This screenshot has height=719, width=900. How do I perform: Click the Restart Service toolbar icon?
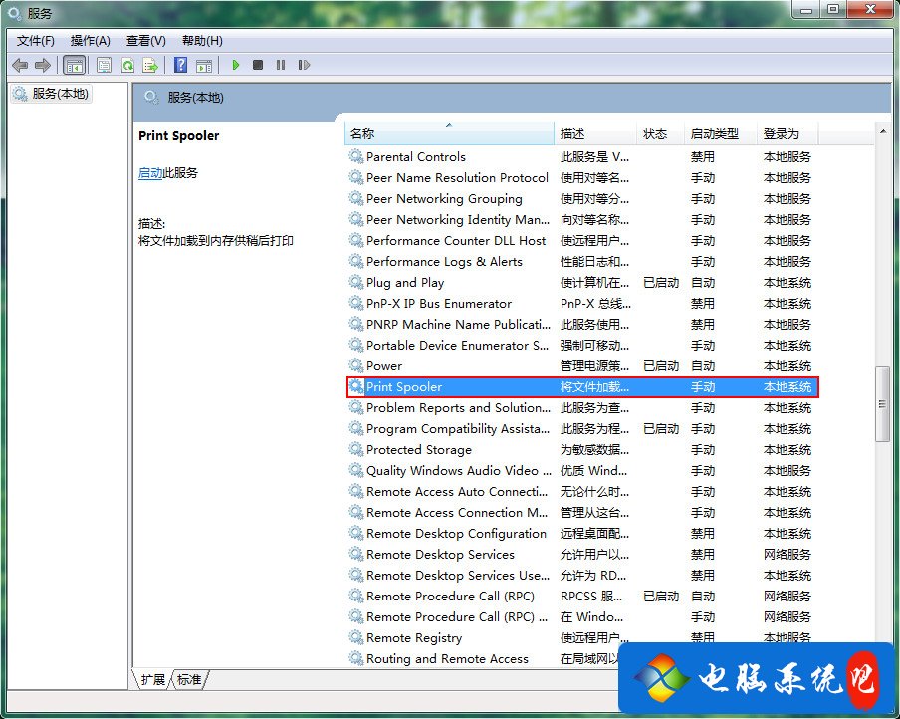tap(304, 64)
